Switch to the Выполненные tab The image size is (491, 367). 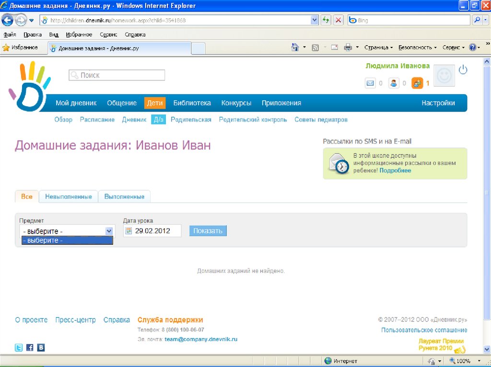point(124,197)
